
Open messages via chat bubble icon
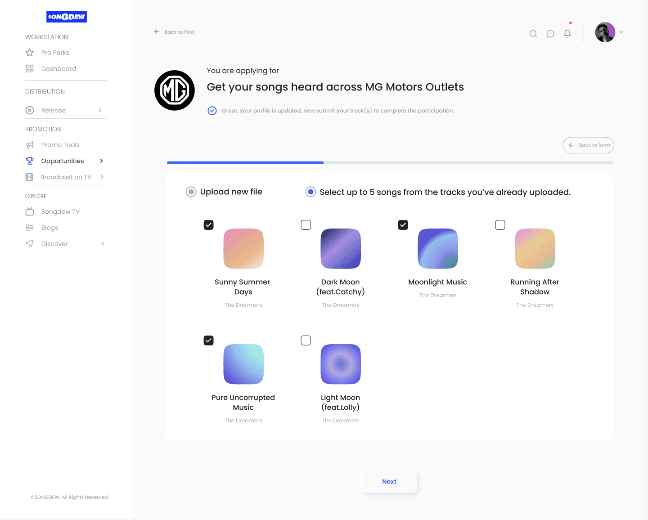[550, 34]
